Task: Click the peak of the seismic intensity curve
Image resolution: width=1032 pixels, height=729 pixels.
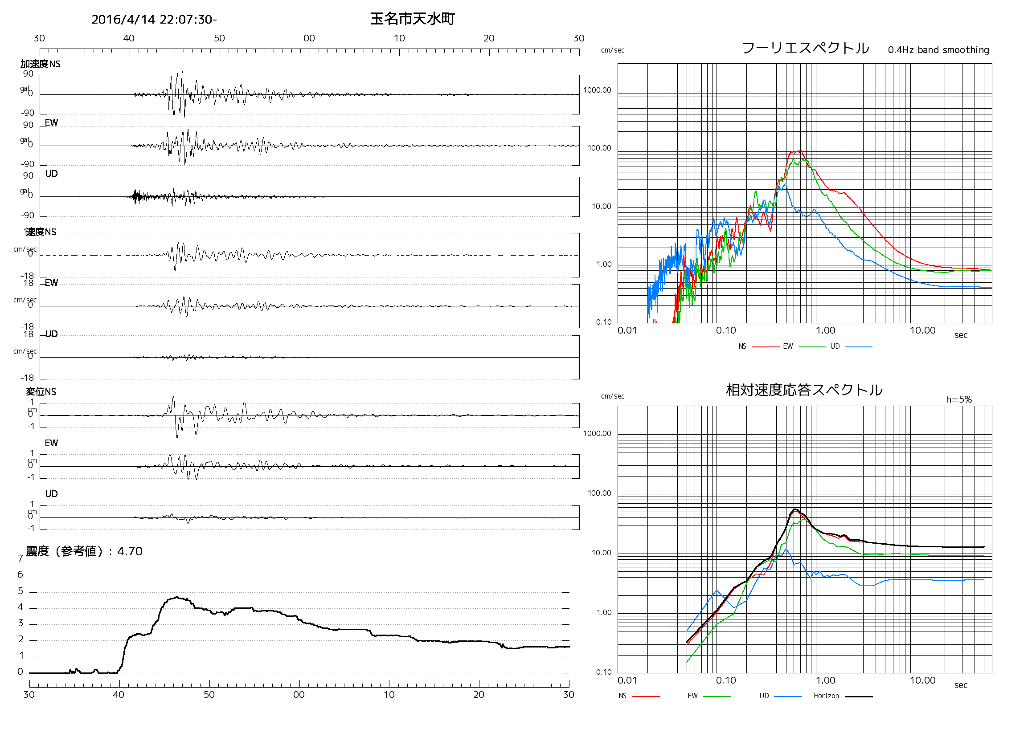Action: (x=177, y=597)
